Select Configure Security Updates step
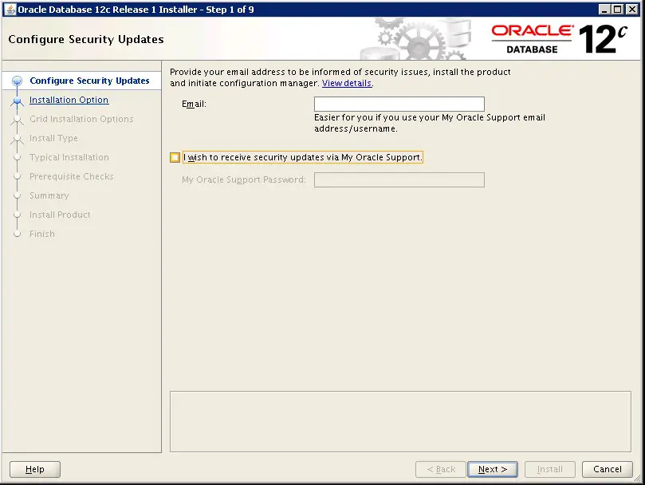This screenshot has height=485, width=645. 89,81
